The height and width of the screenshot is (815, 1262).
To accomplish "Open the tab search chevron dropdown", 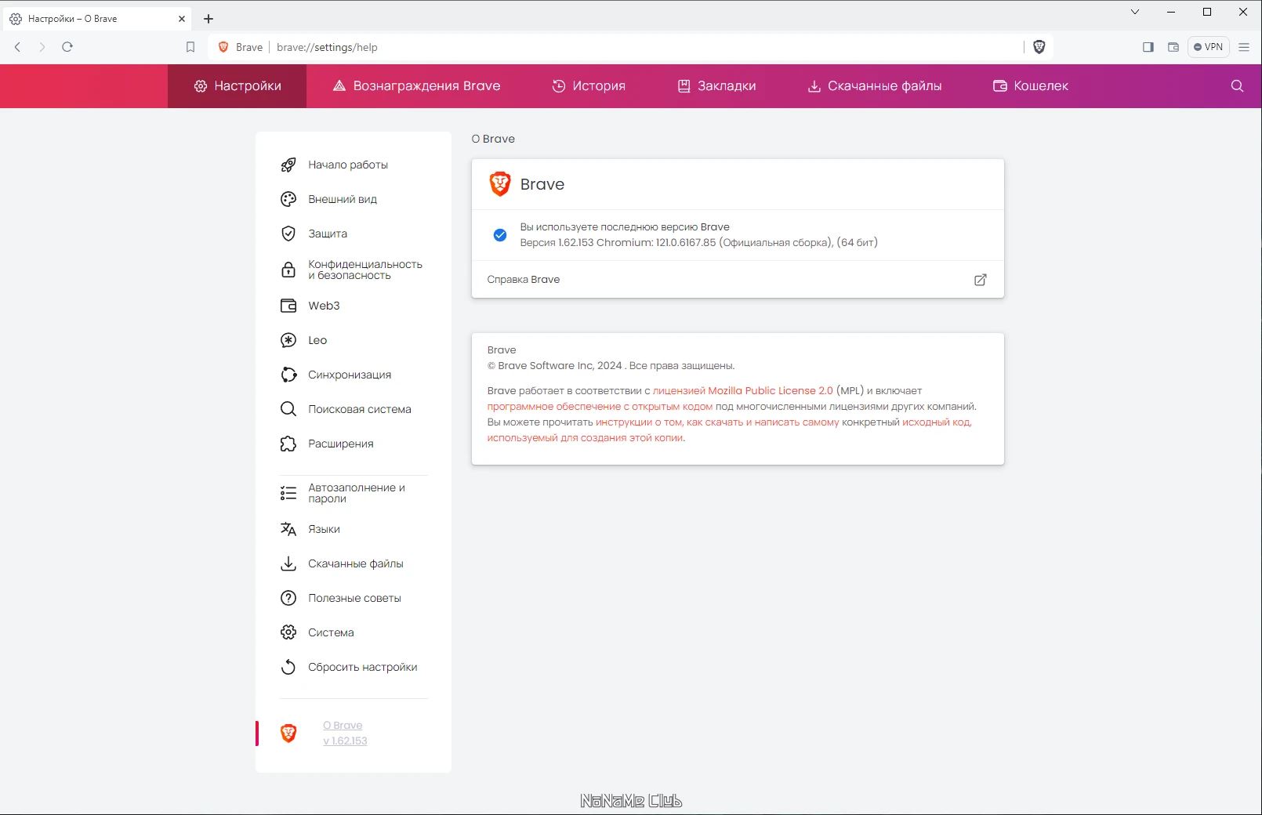I will tap(1135, 12).
